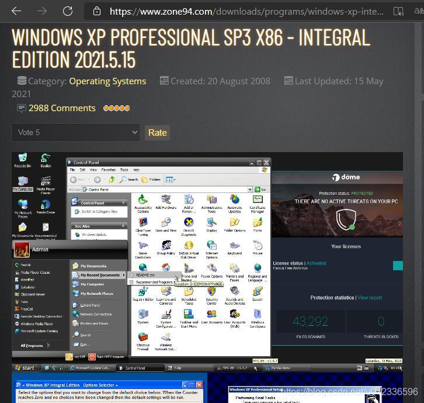Open Game Controllers icon
This screenshot has width=424, height=403.
coord(143,250)
